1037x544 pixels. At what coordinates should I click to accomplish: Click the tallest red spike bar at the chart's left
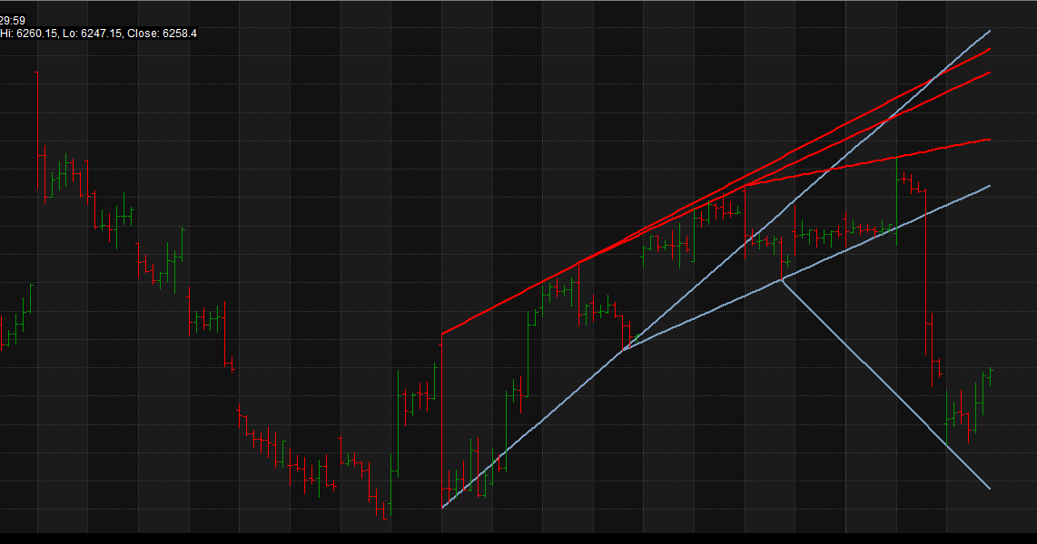click(x=37, y=130)
